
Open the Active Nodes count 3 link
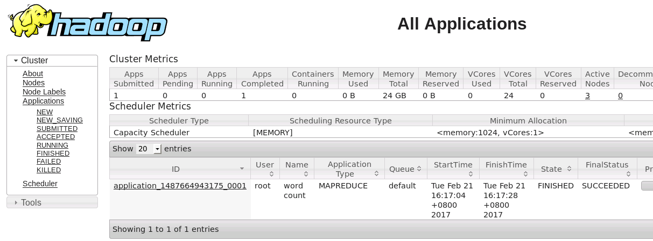(x=587, y=96)
